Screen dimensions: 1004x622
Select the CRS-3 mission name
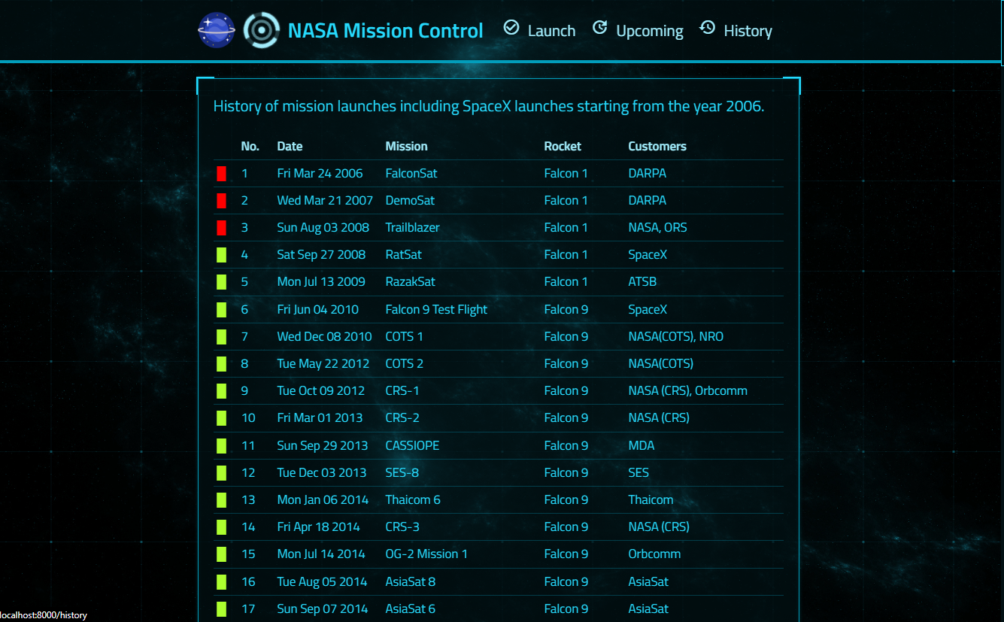pos(402,526)
